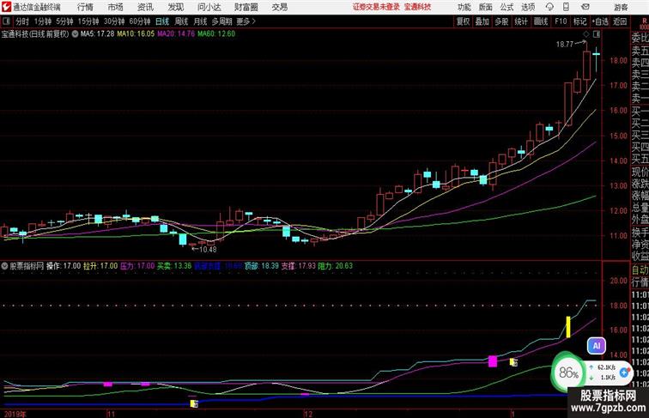The image size is (649, 418).
Task: Click the MA10: 16.05 label
Action: point(136,34)
